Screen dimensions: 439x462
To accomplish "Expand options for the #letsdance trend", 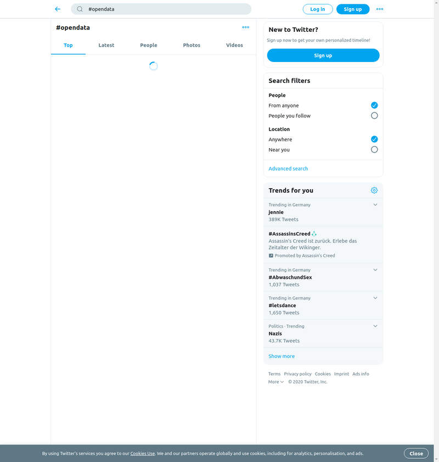I will 375,298.
